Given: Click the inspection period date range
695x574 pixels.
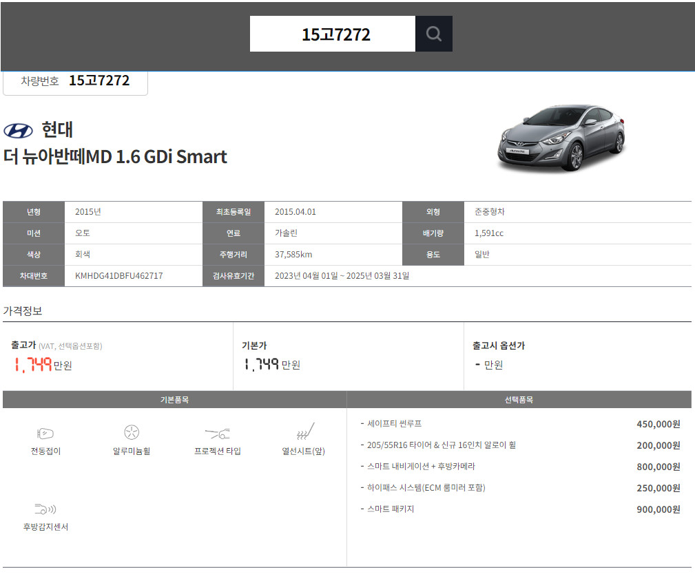Looking at the screenshot, I should pos(342,275).
